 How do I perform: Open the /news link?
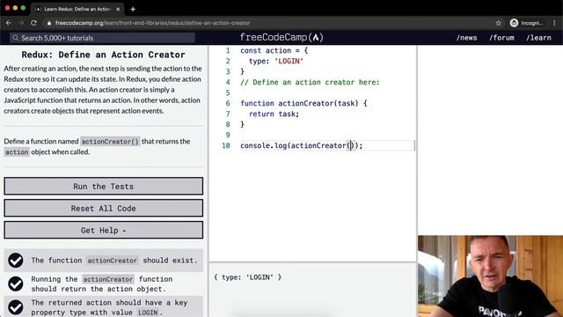pyautogui.click(x=466, y=38)
